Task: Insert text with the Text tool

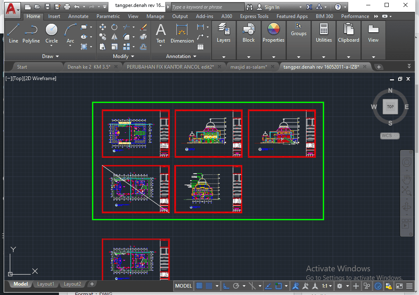Action: coord(161,33)
